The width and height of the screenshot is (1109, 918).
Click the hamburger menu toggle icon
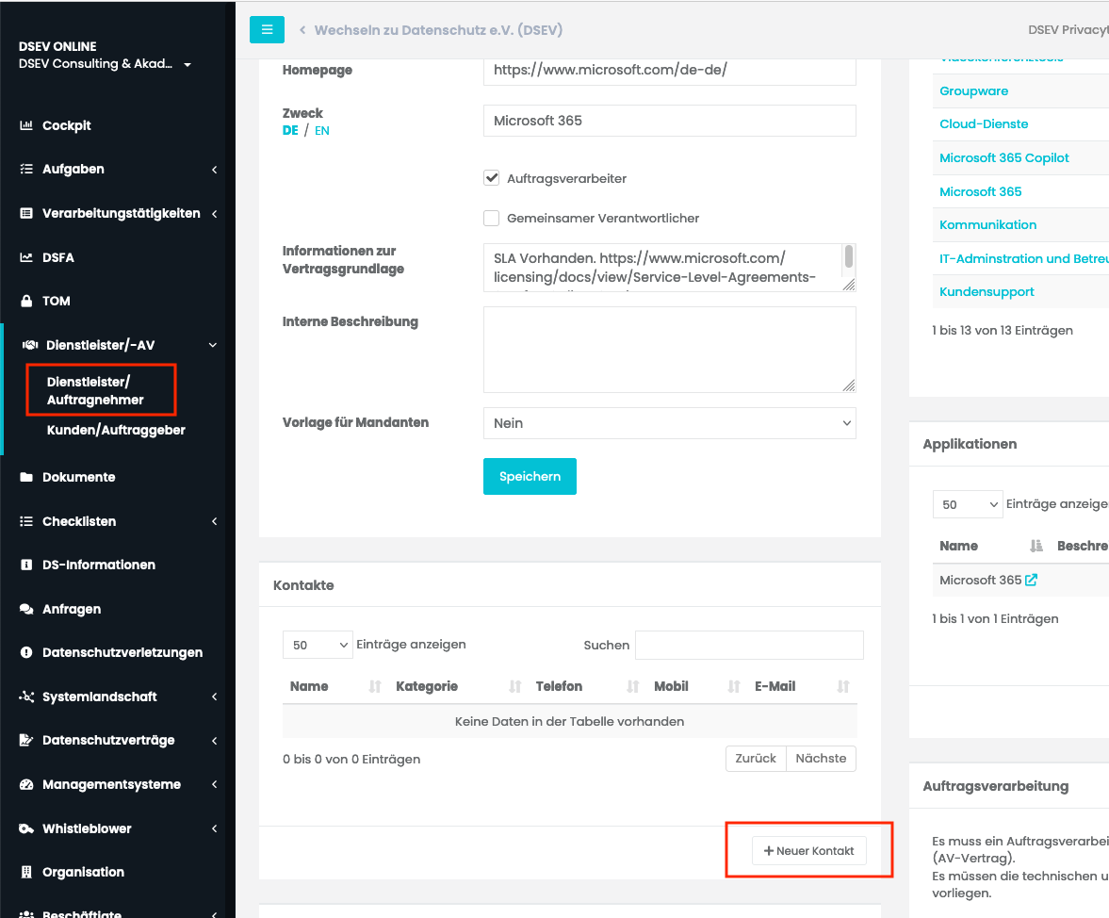[267, 29]
